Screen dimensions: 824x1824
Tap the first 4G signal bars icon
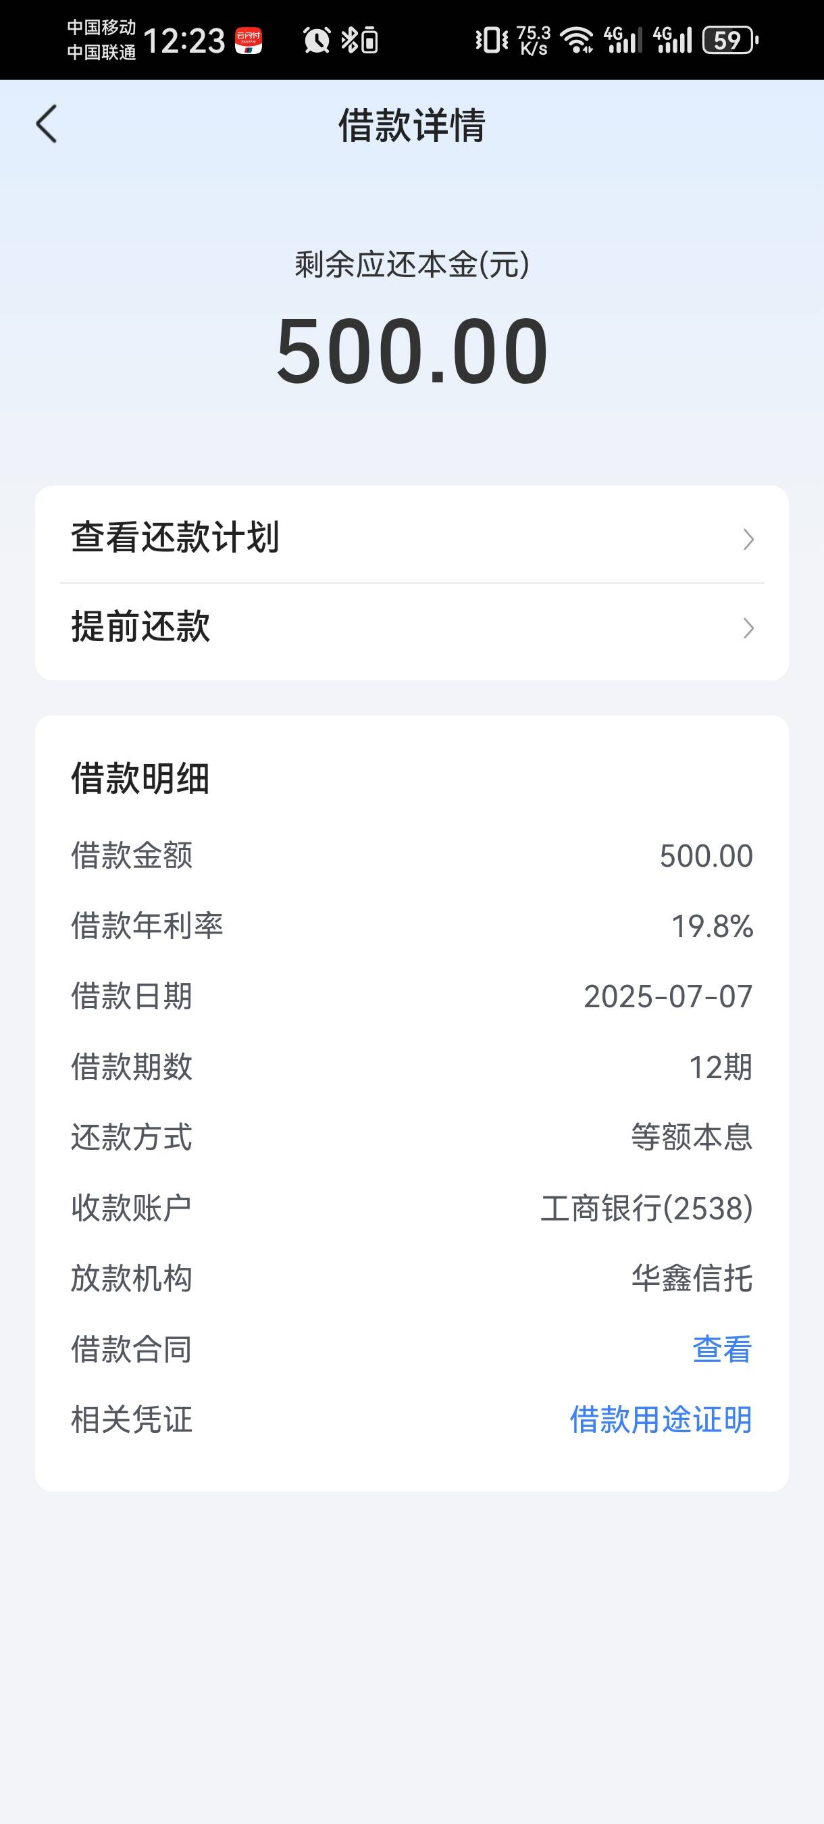pyautogui.click(x=623, y=41)
